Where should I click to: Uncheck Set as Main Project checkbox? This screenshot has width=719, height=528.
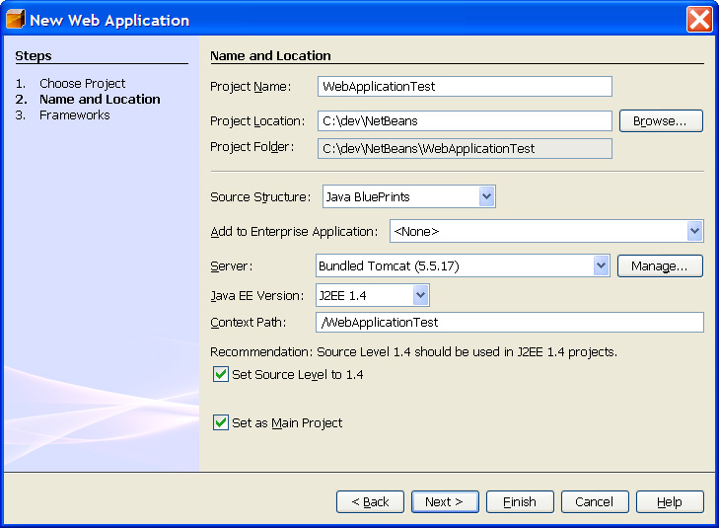pyautogui.click(x=221, y=422)
